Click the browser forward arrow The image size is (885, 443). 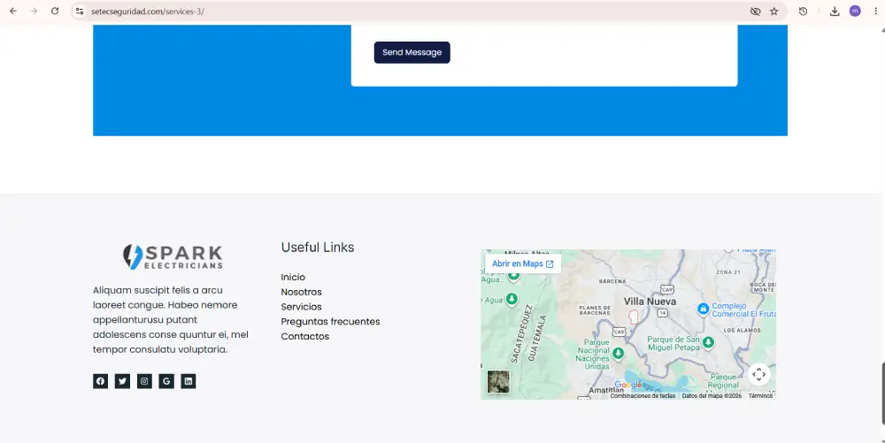(34, 11)
